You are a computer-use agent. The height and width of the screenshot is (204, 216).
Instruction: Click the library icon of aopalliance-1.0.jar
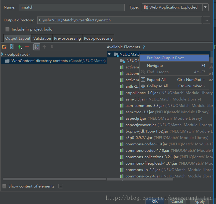click(122, 93)
